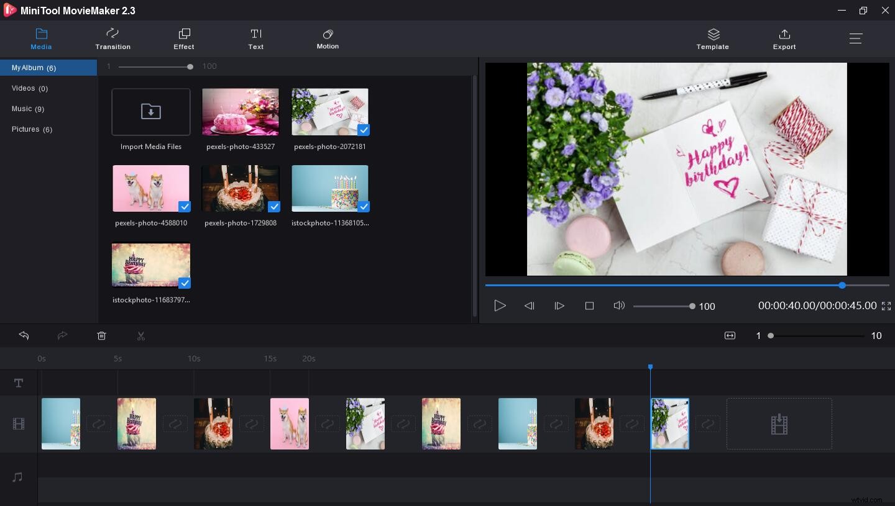Play the video preview

[x=500, y=305]
